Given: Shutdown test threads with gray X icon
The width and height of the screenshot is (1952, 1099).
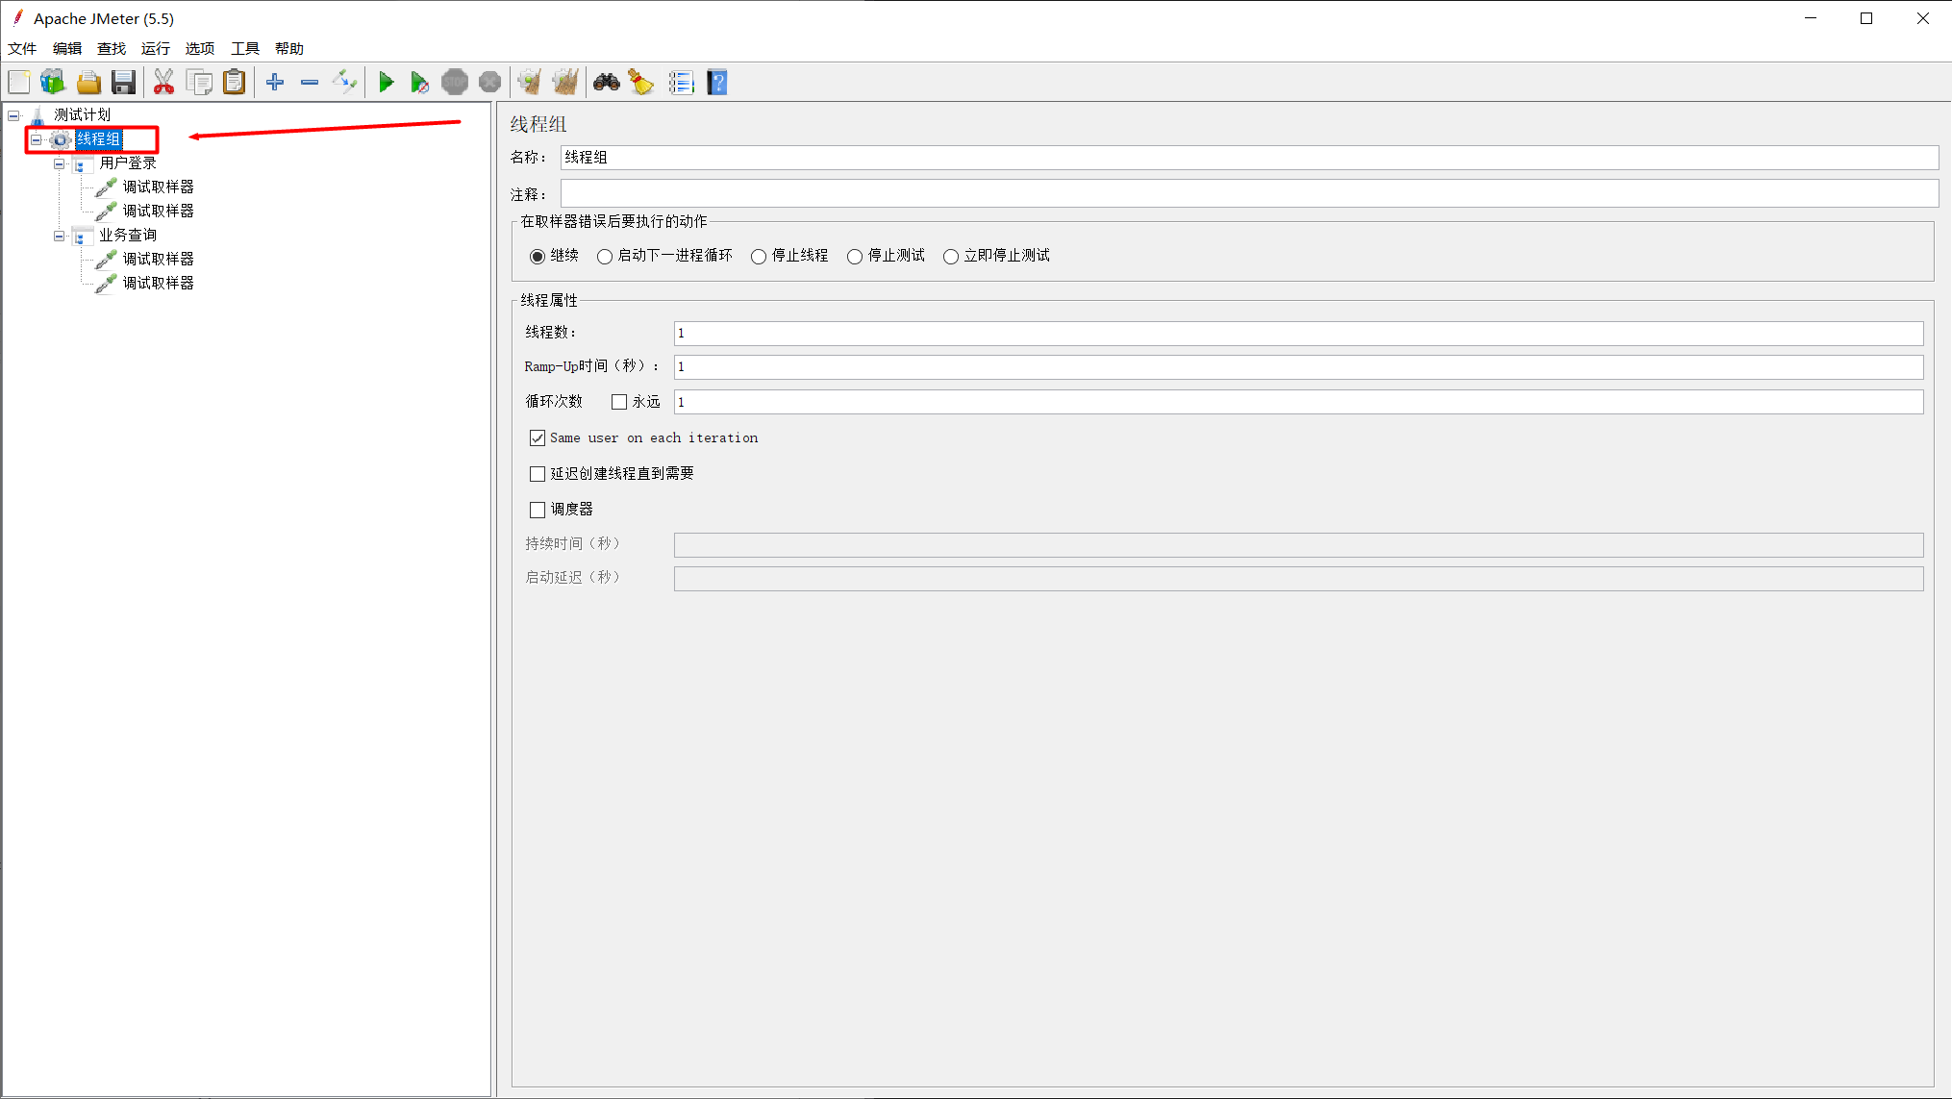Looking at the screenshot, I should [x=489, y=83].
